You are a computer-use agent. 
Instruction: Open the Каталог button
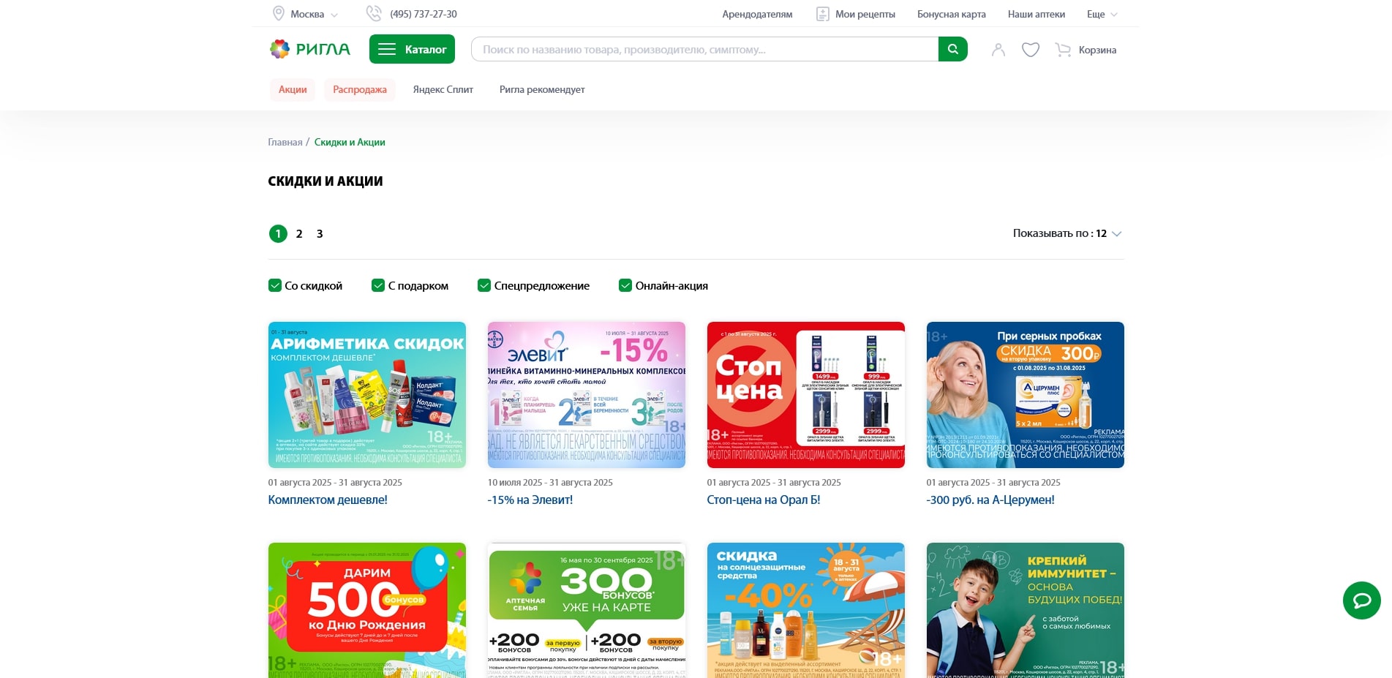[412, 49]
